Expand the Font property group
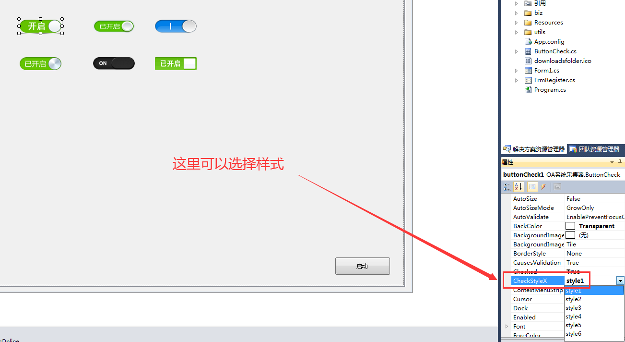The image size is (625, 342). pos(507,327)
